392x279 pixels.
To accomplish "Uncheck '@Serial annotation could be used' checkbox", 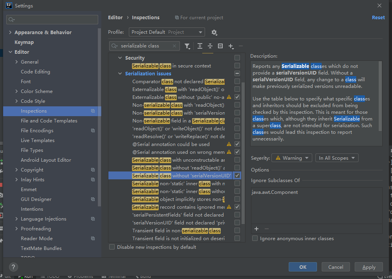I will [237, 144].
